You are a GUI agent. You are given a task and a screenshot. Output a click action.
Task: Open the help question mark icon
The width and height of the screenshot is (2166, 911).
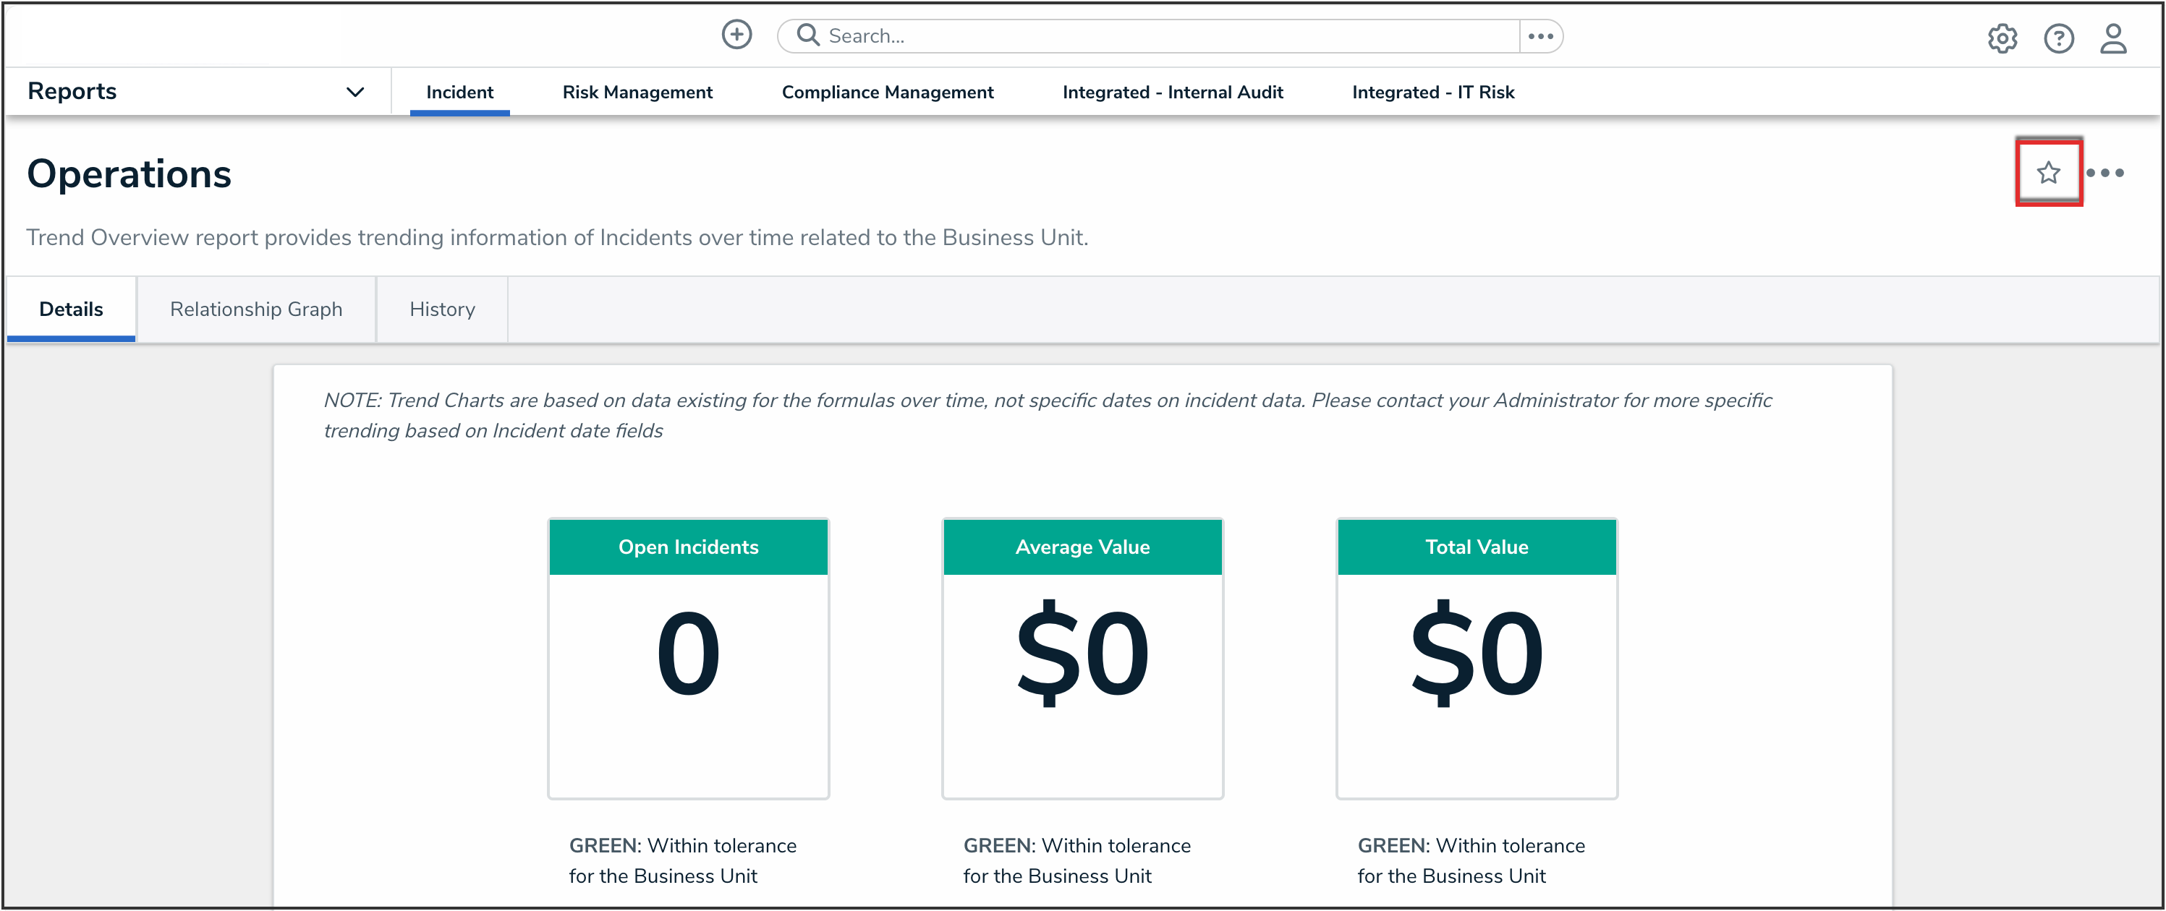pyautogui.click(x=2058, y=38)
